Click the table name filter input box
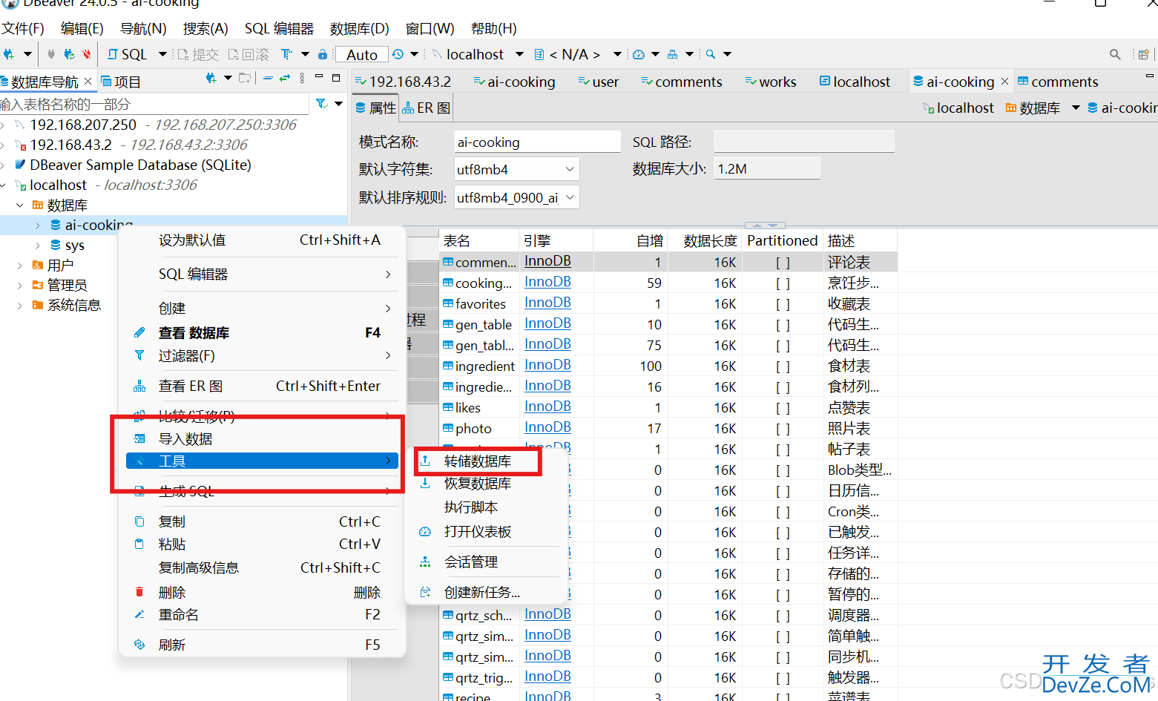This screenshot has height=701, width=1158. (x=154, y=104)
